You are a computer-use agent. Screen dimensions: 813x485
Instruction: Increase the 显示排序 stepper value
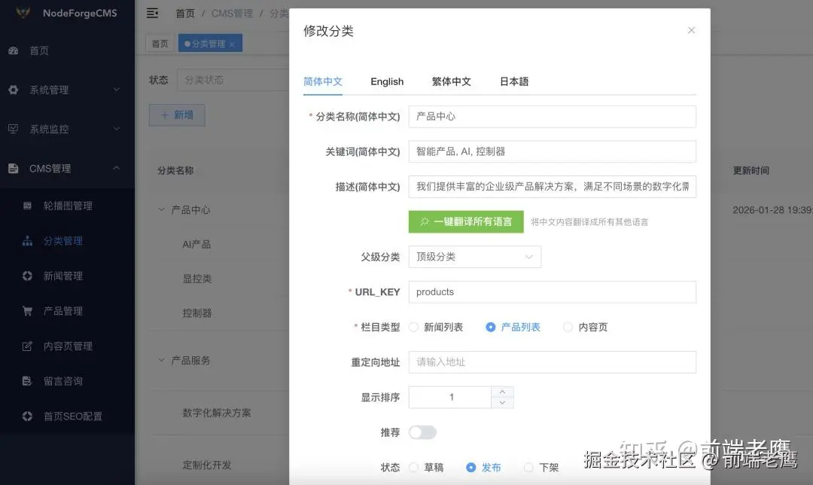pos(502,392)
